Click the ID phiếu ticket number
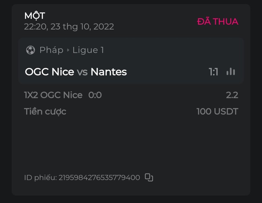The height and width of the screenshot is (203, 262). pos(99,178)
